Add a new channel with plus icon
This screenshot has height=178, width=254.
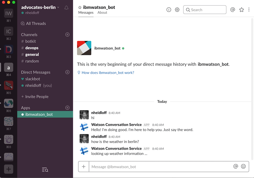pyautogui.click(x=67, y=35)
